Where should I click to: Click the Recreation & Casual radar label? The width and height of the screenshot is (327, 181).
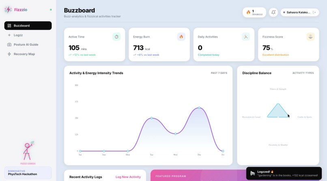tap(251, 117)
